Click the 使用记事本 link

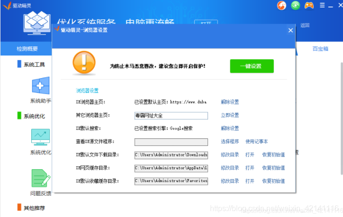click(x=257, y=142)
